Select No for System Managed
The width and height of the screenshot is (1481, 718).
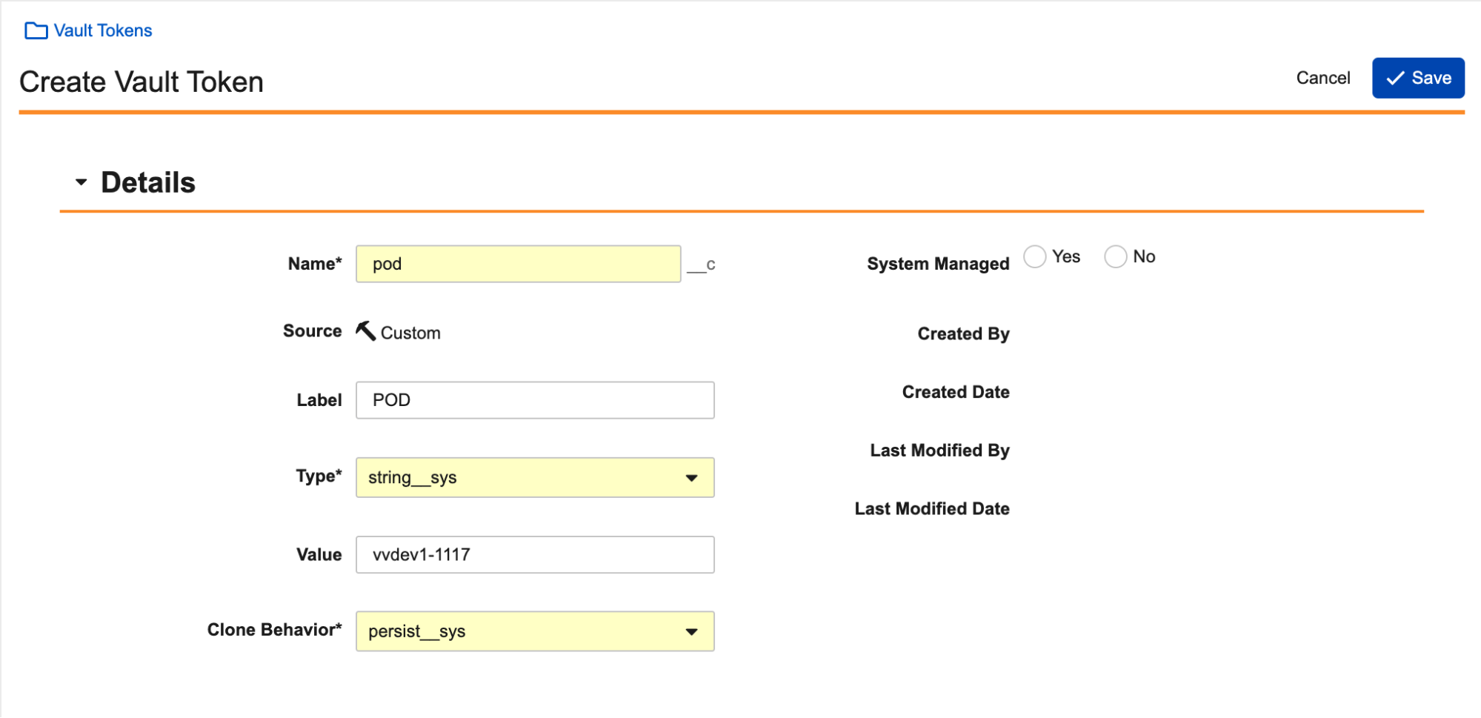tap(1115, 256)
